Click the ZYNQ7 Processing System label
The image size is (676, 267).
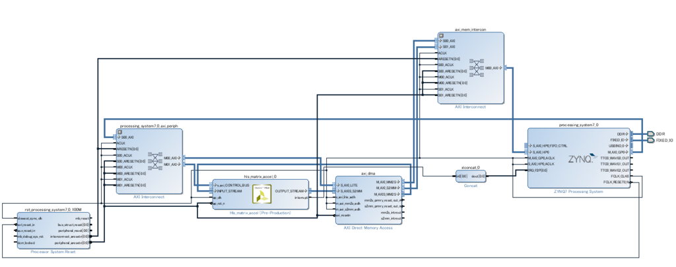[x=578, y=191]
